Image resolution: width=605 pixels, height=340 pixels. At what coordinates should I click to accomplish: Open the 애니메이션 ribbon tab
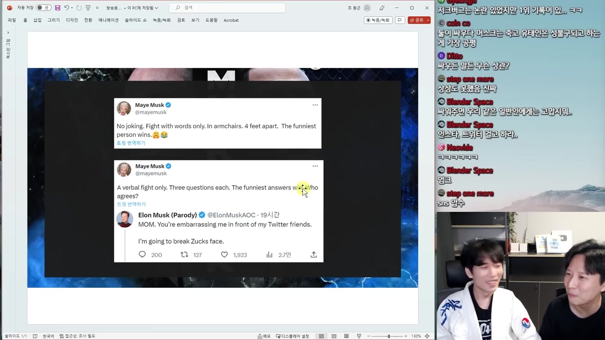(108, 20)
